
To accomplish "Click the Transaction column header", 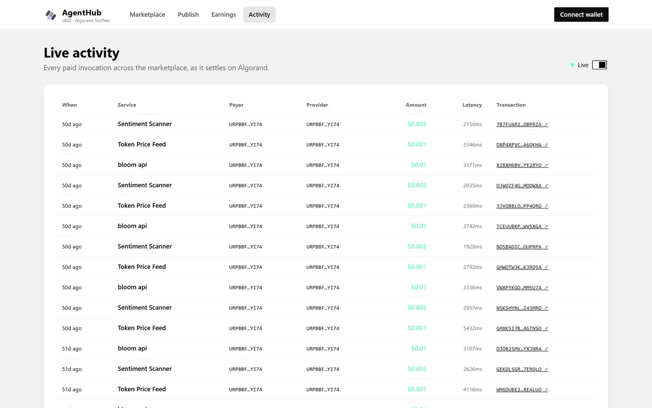I will coord(511,105).
